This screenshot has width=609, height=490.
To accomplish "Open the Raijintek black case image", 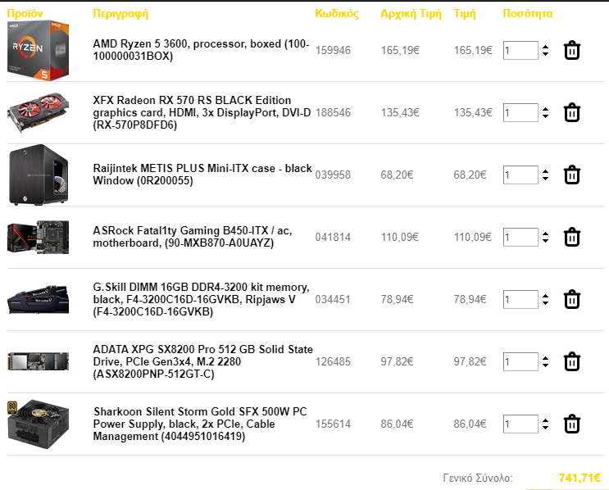I will (x=38, y=175).
